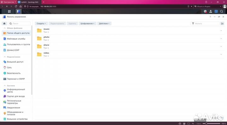The width and height of the screenshot is (227, 125).
Task: Open Пользователь и группа settings
Action: pyautogui.click(x=16, y=44)
